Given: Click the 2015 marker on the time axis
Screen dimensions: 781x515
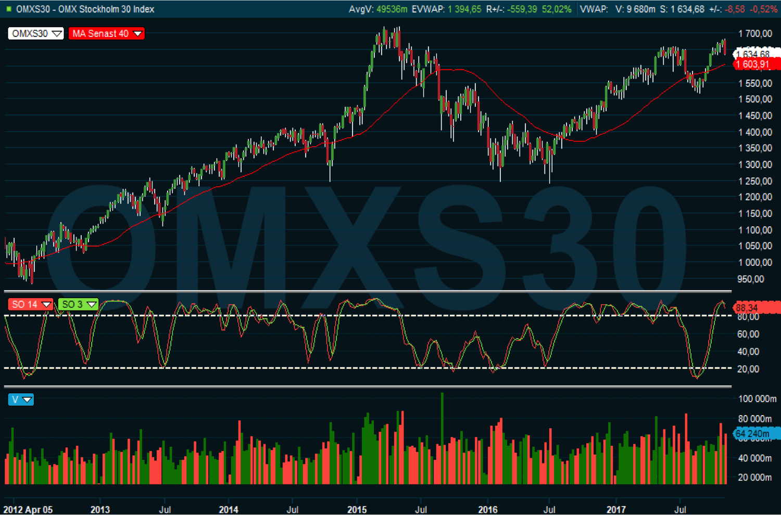Looking at the screenshot, I should [x=357, y=509].
